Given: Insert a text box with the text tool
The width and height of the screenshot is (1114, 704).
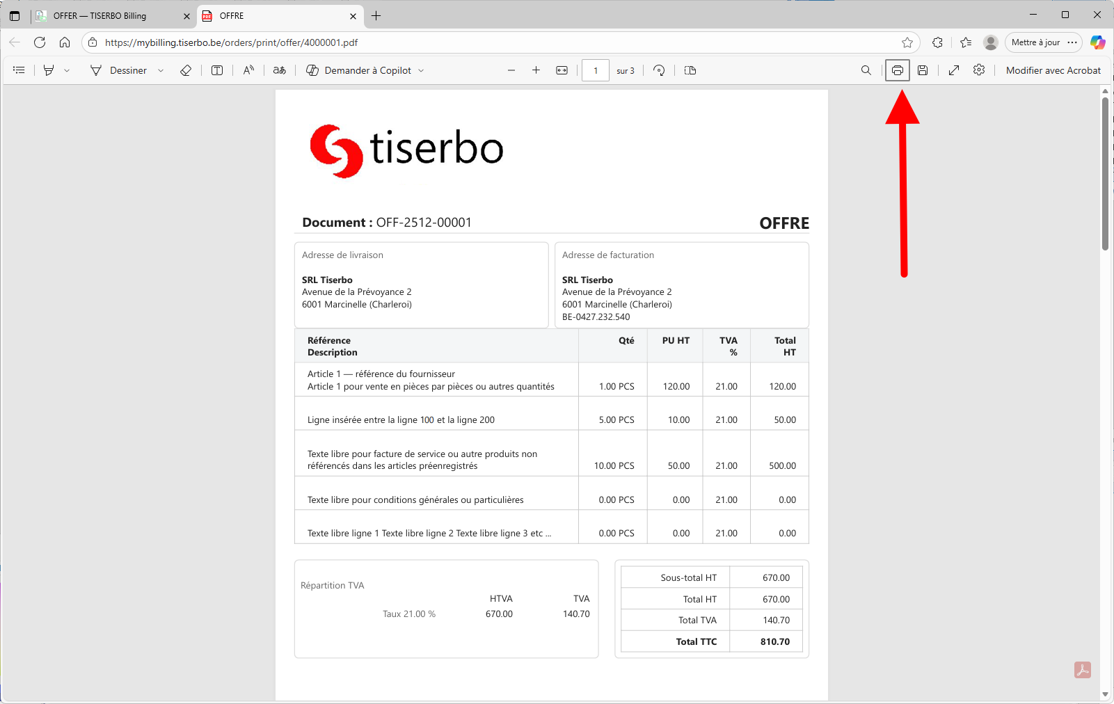Looking at the screenshot, I should (216, 70).
